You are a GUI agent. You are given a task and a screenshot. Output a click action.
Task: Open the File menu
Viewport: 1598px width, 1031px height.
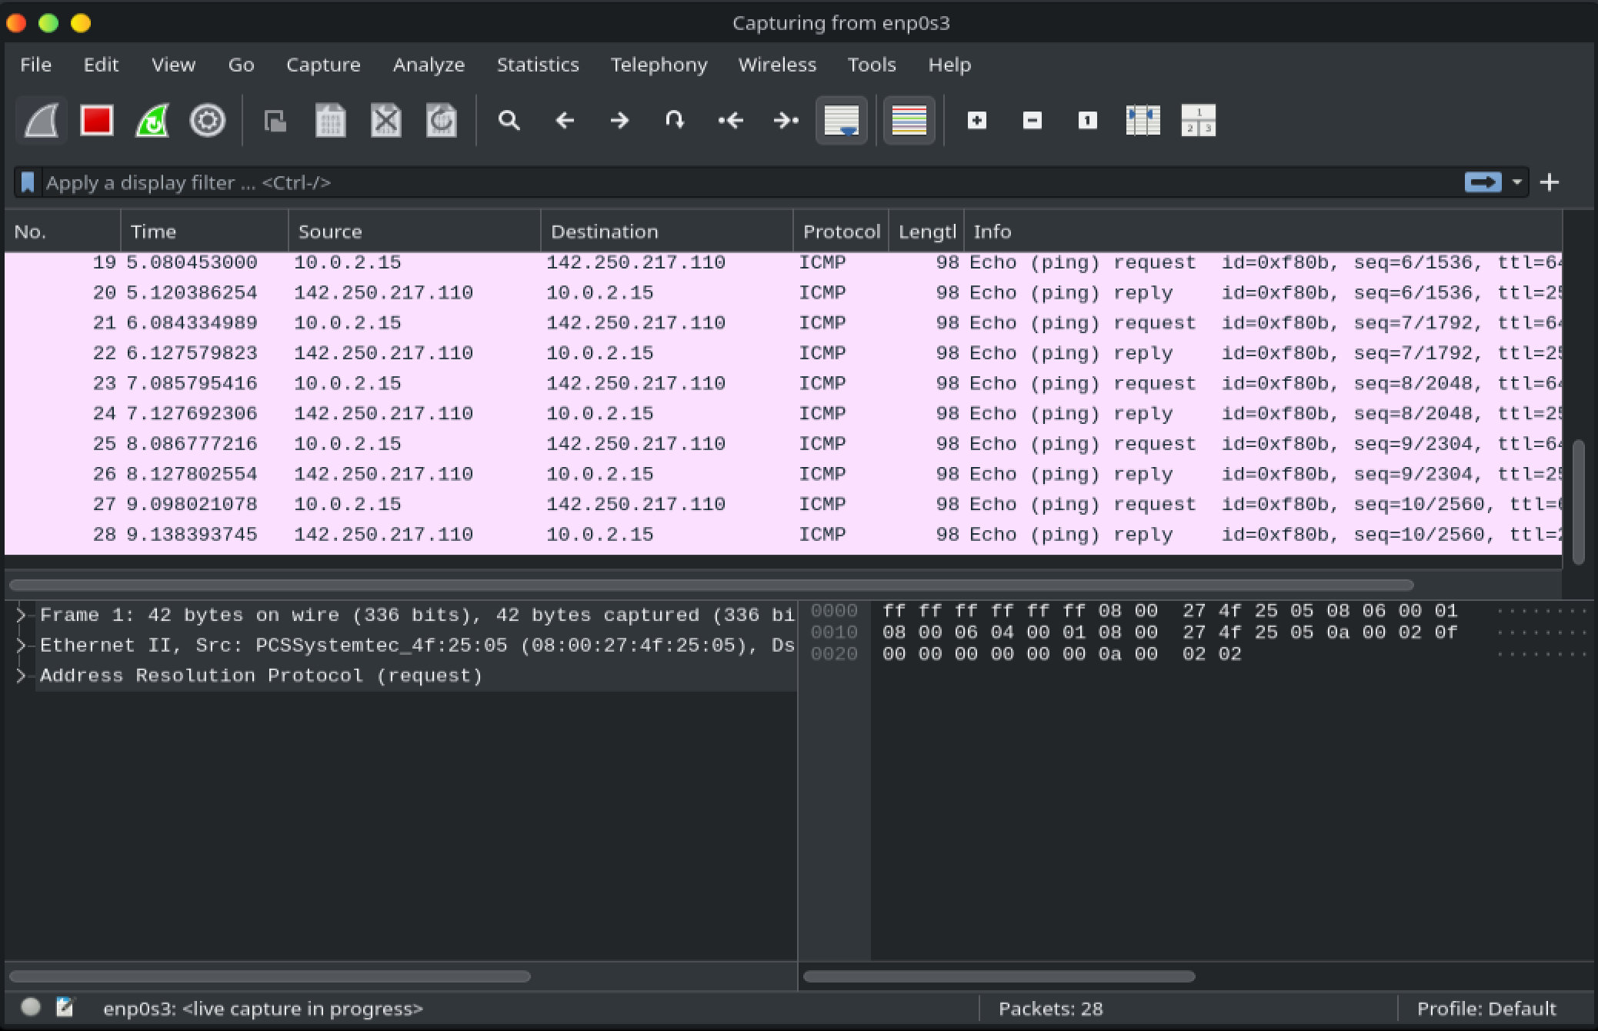(35, 65)
